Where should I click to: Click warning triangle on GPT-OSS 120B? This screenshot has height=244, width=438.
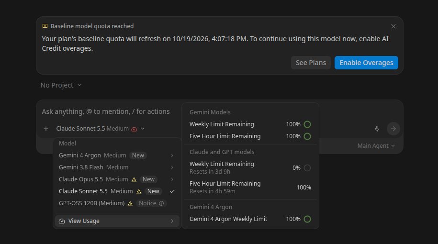[x=130, y=203]
